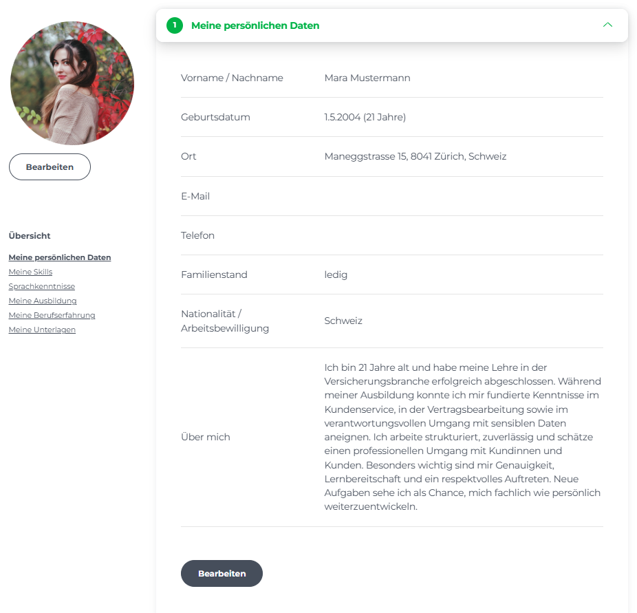Click the Telefon row label
637x613 pixels.
click(197, 235)
